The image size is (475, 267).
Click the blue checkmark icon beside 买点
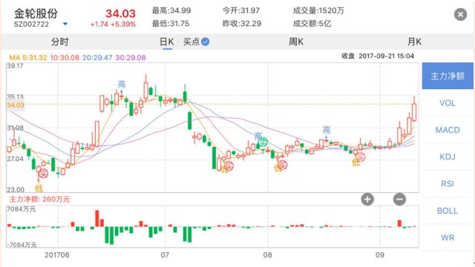[205, 42]
